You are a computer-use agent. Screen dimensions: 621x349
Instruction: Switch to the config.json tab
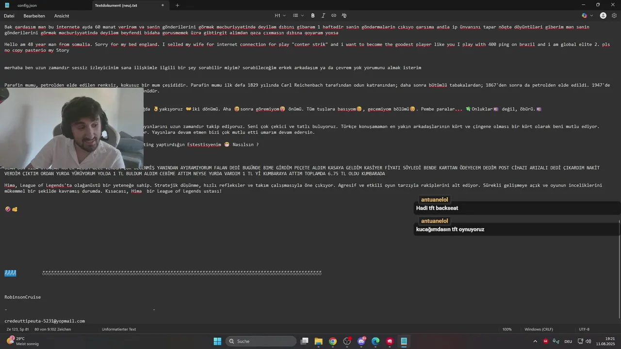point(27,5)
